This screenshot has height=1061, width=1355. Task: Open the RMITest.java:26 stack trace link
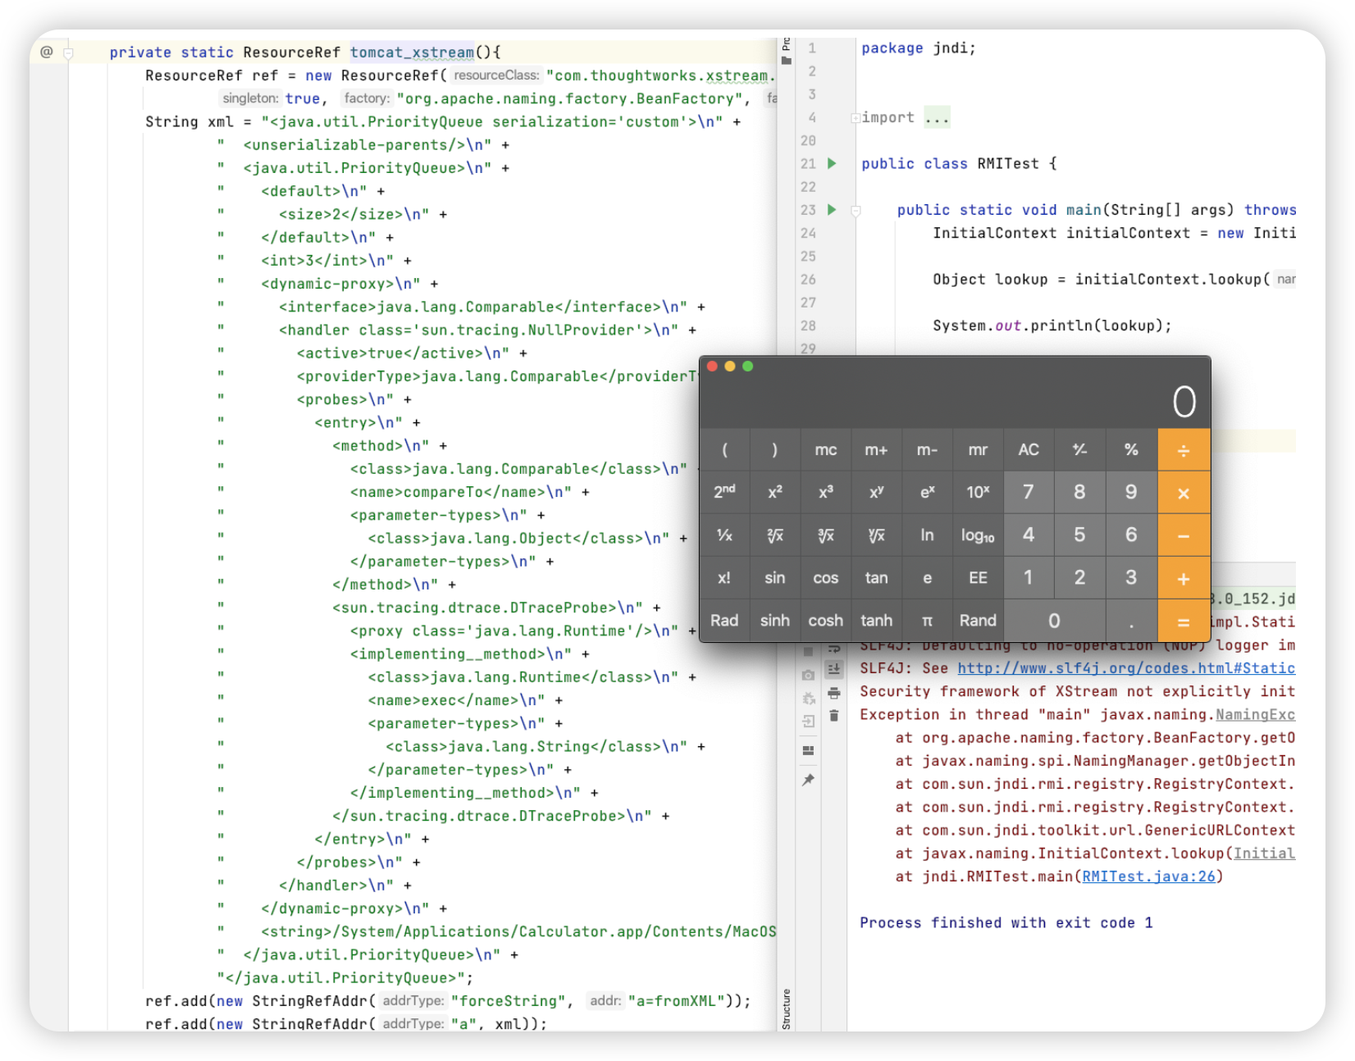coord(1148,877)
